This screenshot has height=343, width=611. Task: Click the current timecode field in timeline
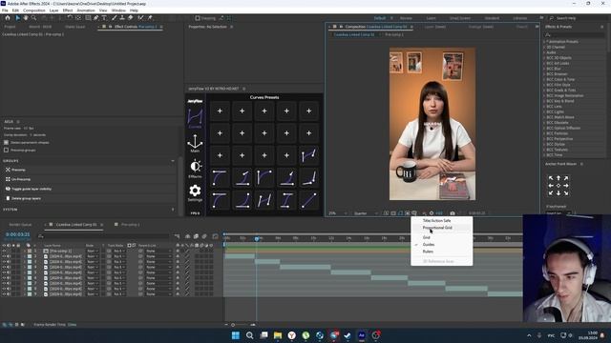pos(17,235)
